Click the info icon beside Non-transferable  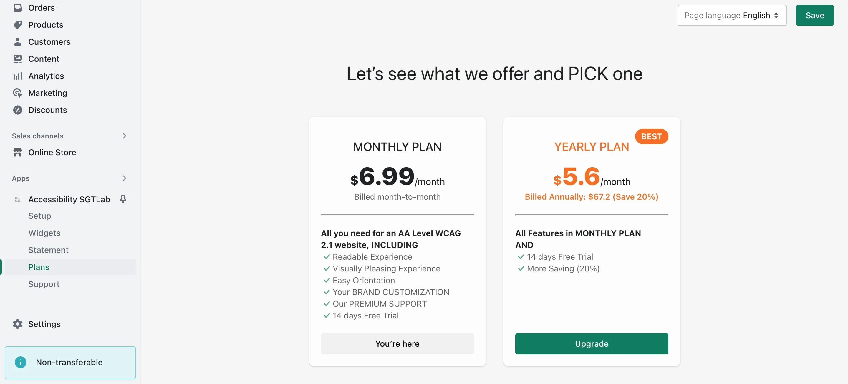pos(20,362)
